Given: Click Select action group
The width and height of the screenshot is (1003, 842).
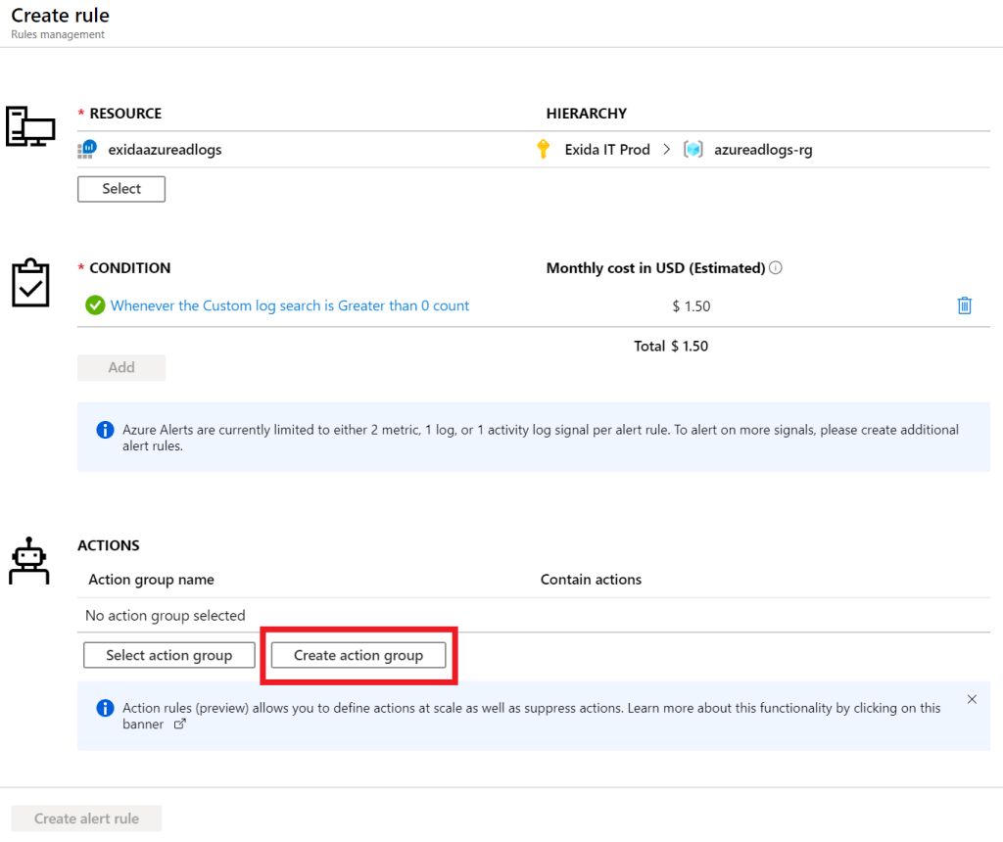Looking at the screenshot, I should (x=168, y=654).
